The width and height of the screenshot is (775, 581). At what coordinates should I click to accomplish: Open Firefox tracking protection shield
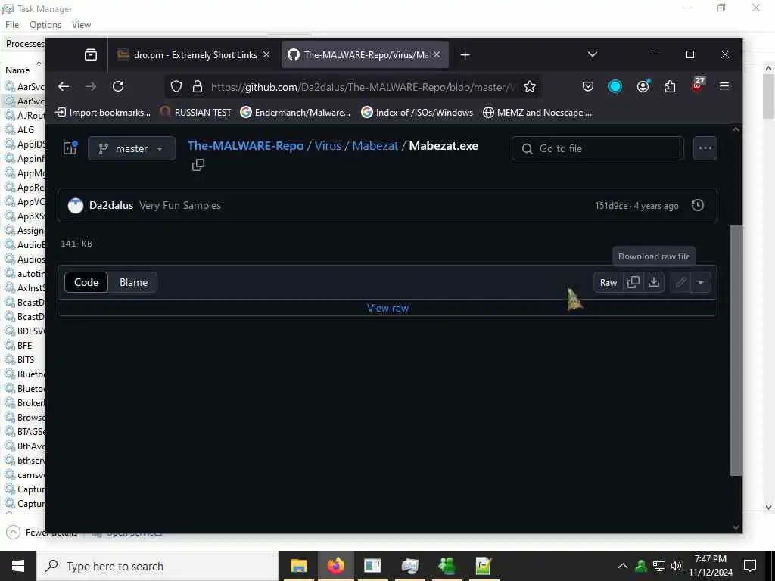click(x=176, y=87)
